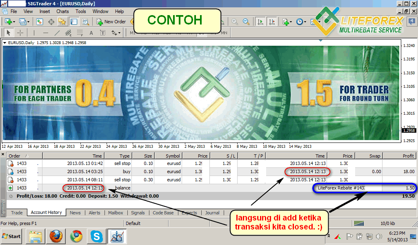Screen dimensions: 418x245
Task: Select the Fibonacci Retracement tool
Action: click(x=80, y=33)
